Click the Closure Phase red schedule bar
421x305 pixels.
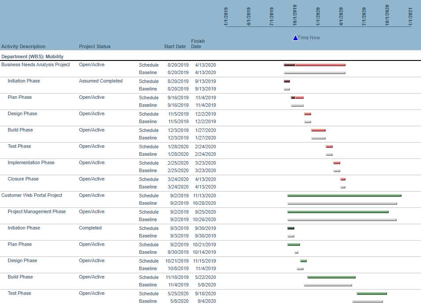point(343,179)
